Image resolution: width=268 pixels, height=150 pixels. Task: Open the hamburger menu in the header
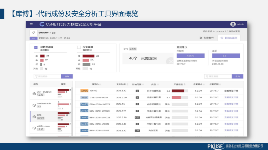point(31,24)
